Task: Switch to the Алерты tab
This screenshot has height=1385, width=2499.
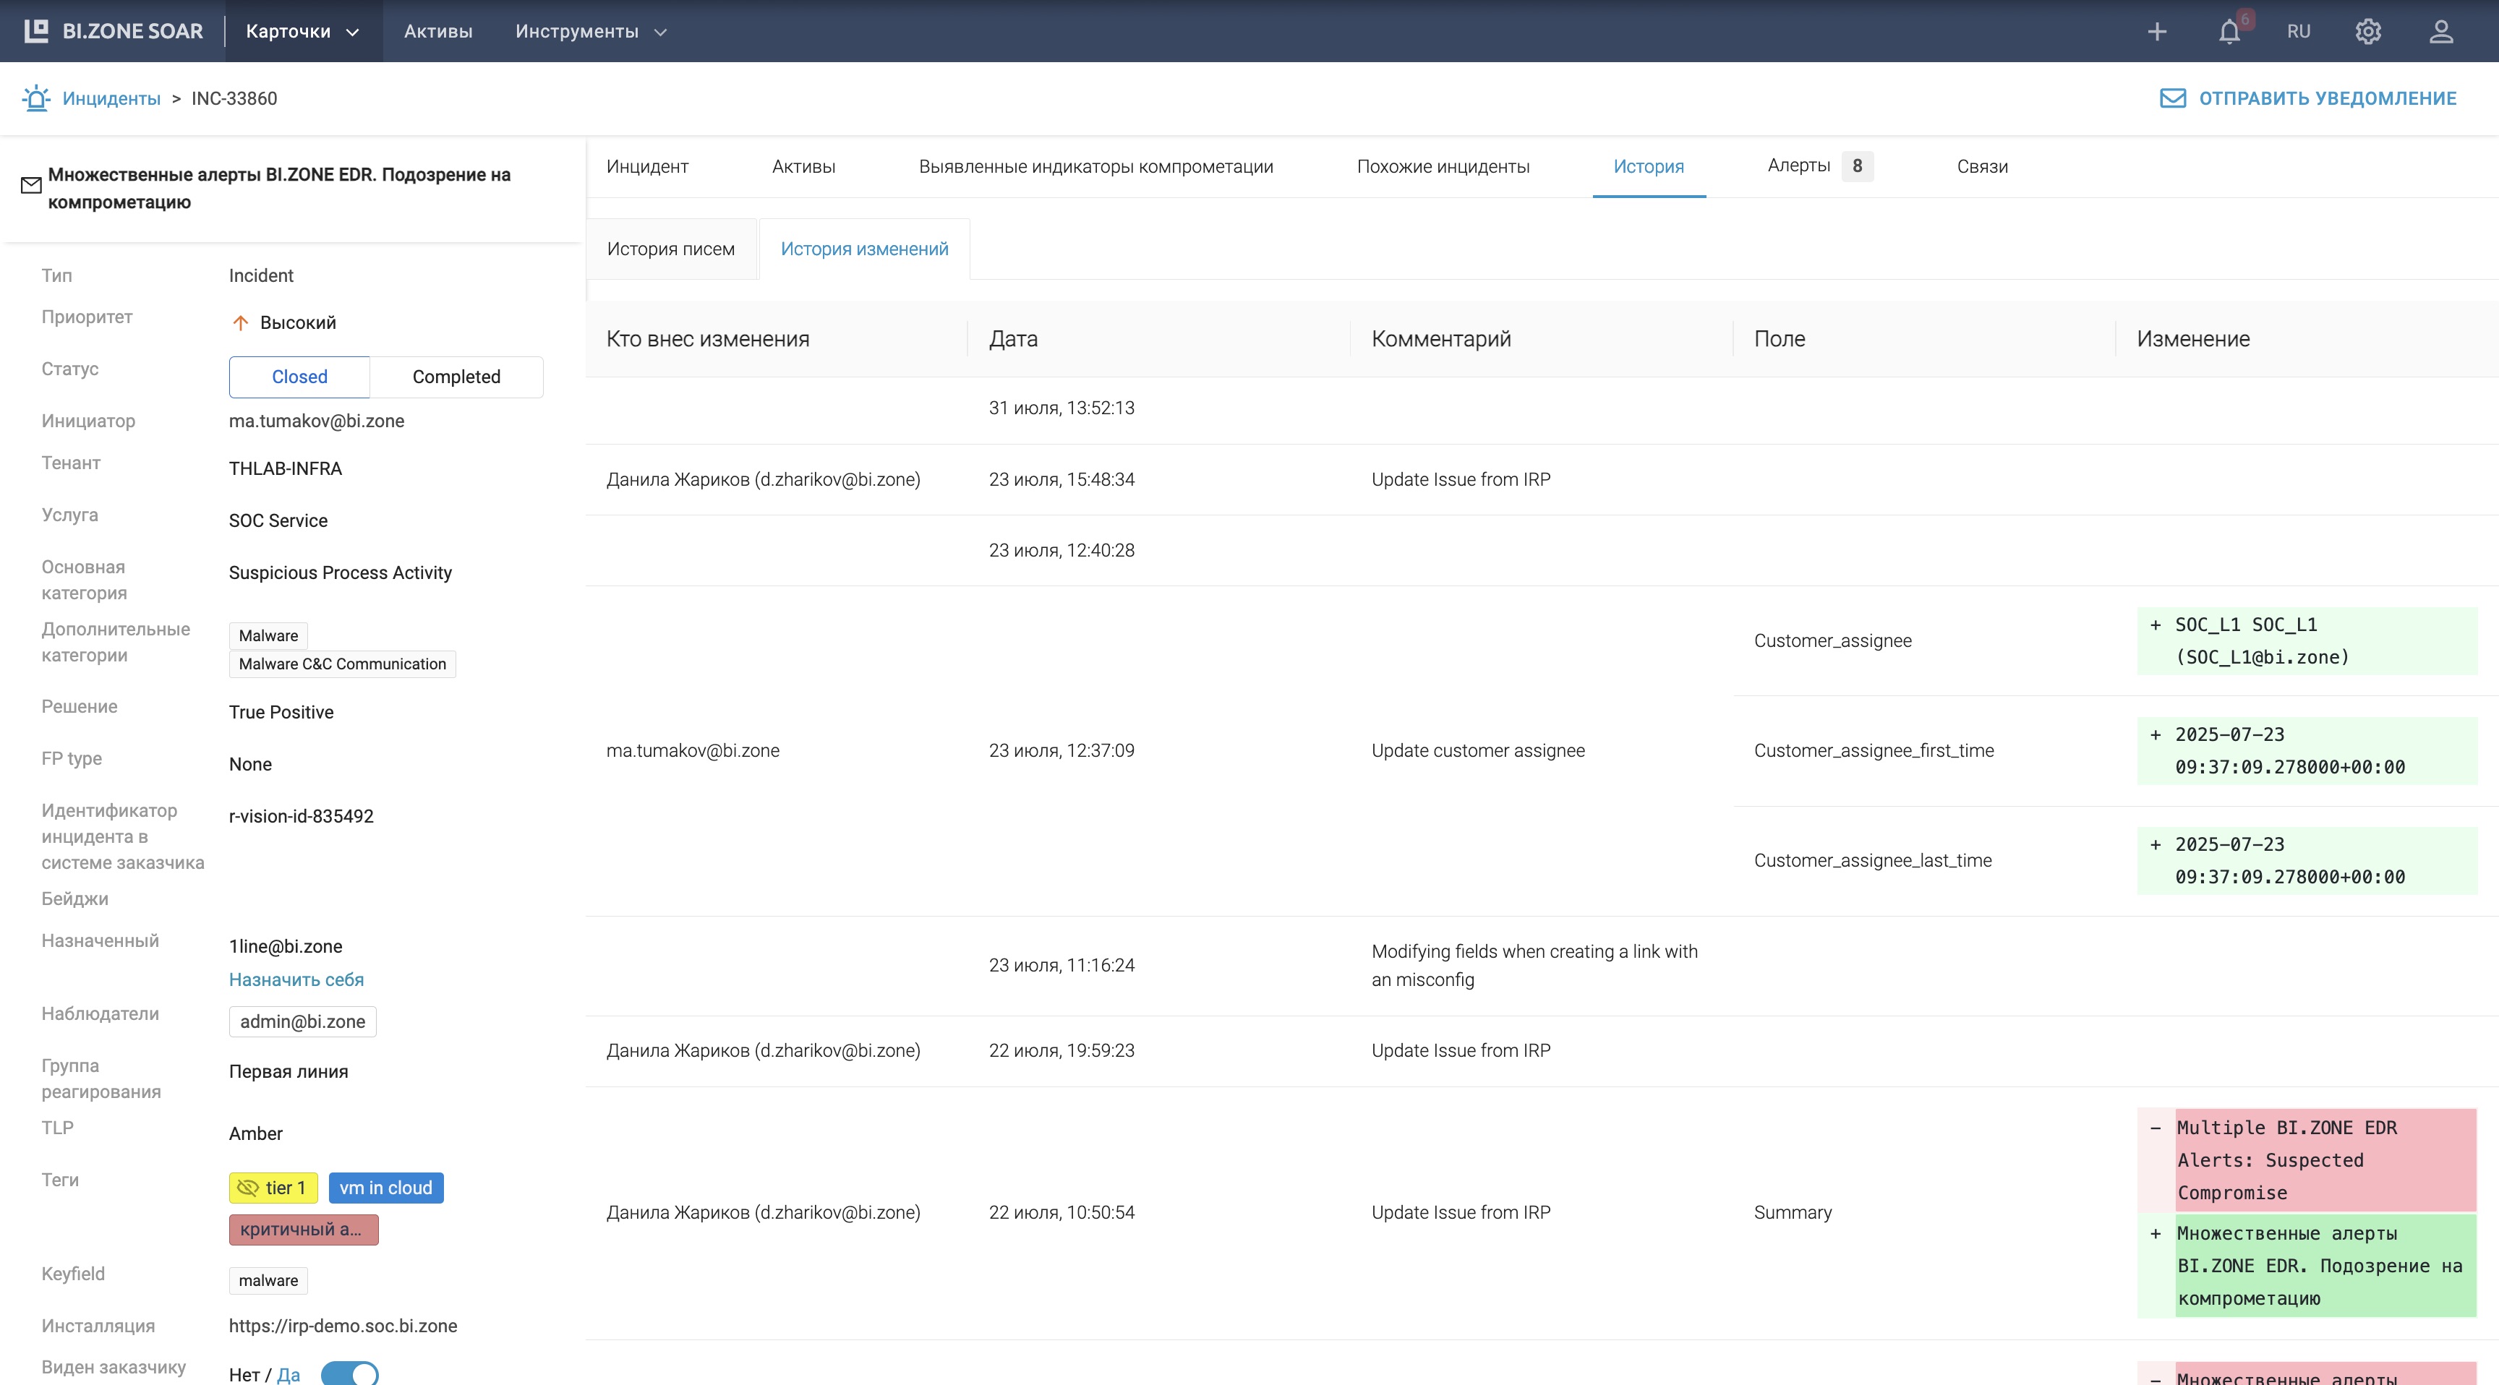Action: coord(1818,166)
